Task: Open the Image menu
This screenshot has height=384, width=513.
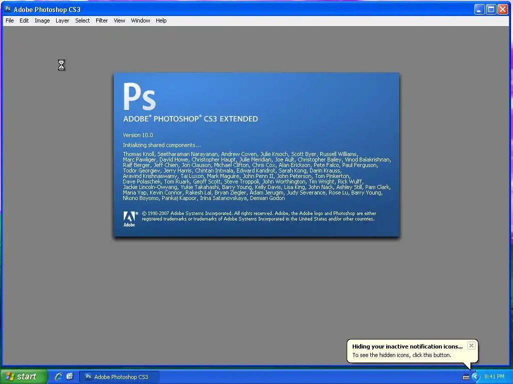Action: (x=42, y=20)
